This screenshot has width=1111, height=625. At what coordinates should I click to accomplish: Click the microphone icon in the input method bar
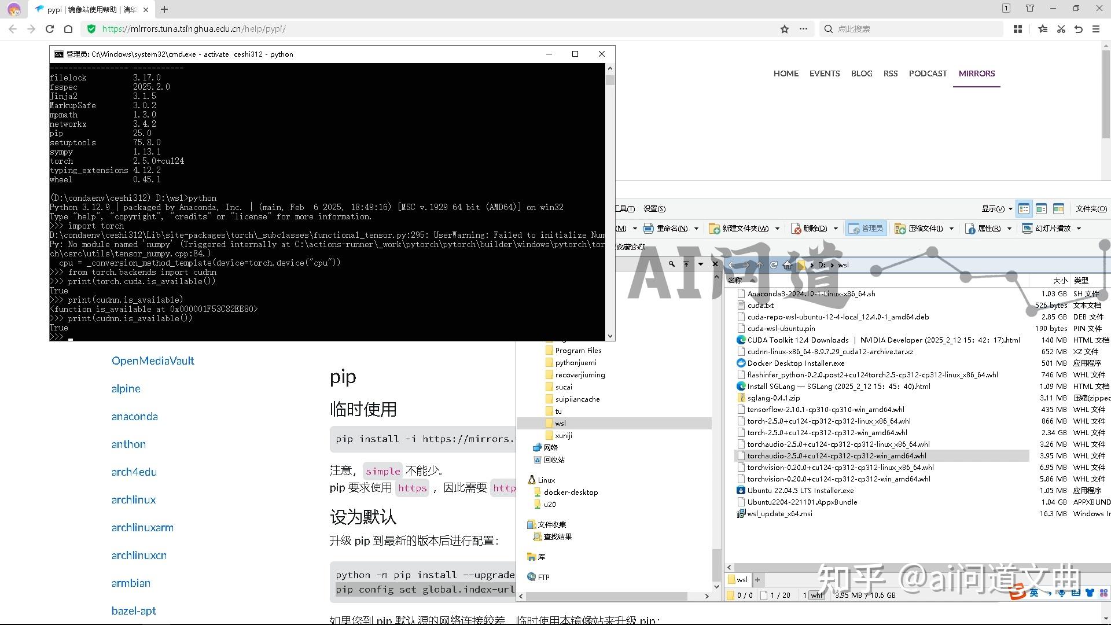(x=1061, y=594)
